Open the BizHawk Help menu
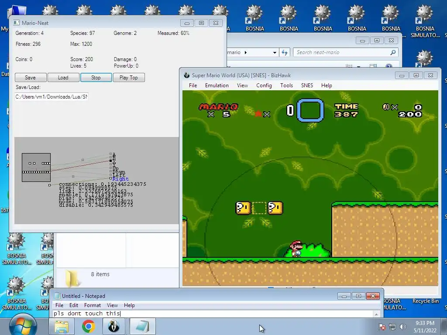Image resolution: width=447 pixels, height=335 pixels. [x=327, y=85]
